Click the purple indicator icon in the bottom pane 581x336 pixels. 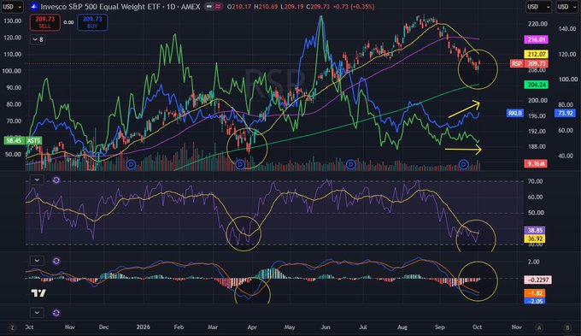(56, 313)
